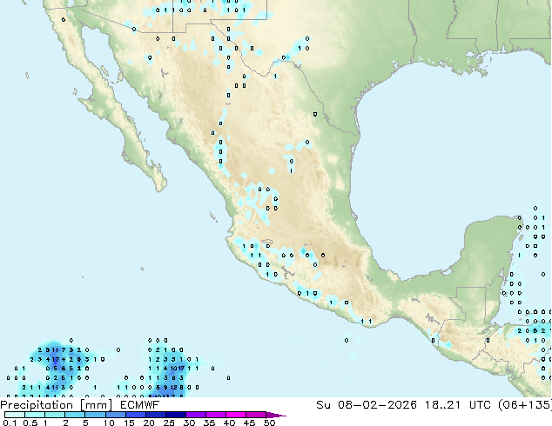Click the 0.5–1 mm legend color swatch
The width and height of the screenshot is (552, 426).
35,415
